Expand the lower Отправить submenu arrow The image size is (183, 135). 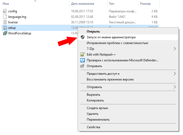click(x=175, y=87)
